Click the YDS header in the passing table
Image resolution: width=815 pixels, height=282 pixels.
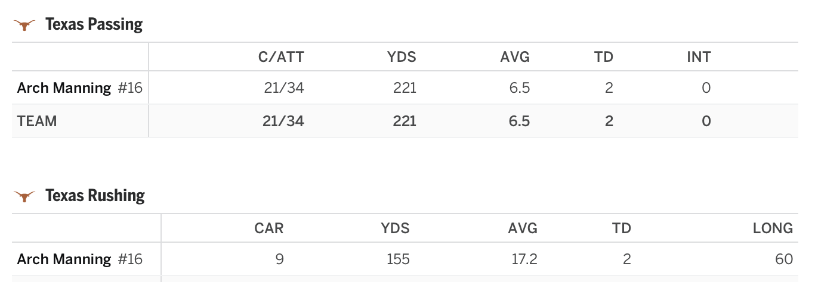(402, 57)
